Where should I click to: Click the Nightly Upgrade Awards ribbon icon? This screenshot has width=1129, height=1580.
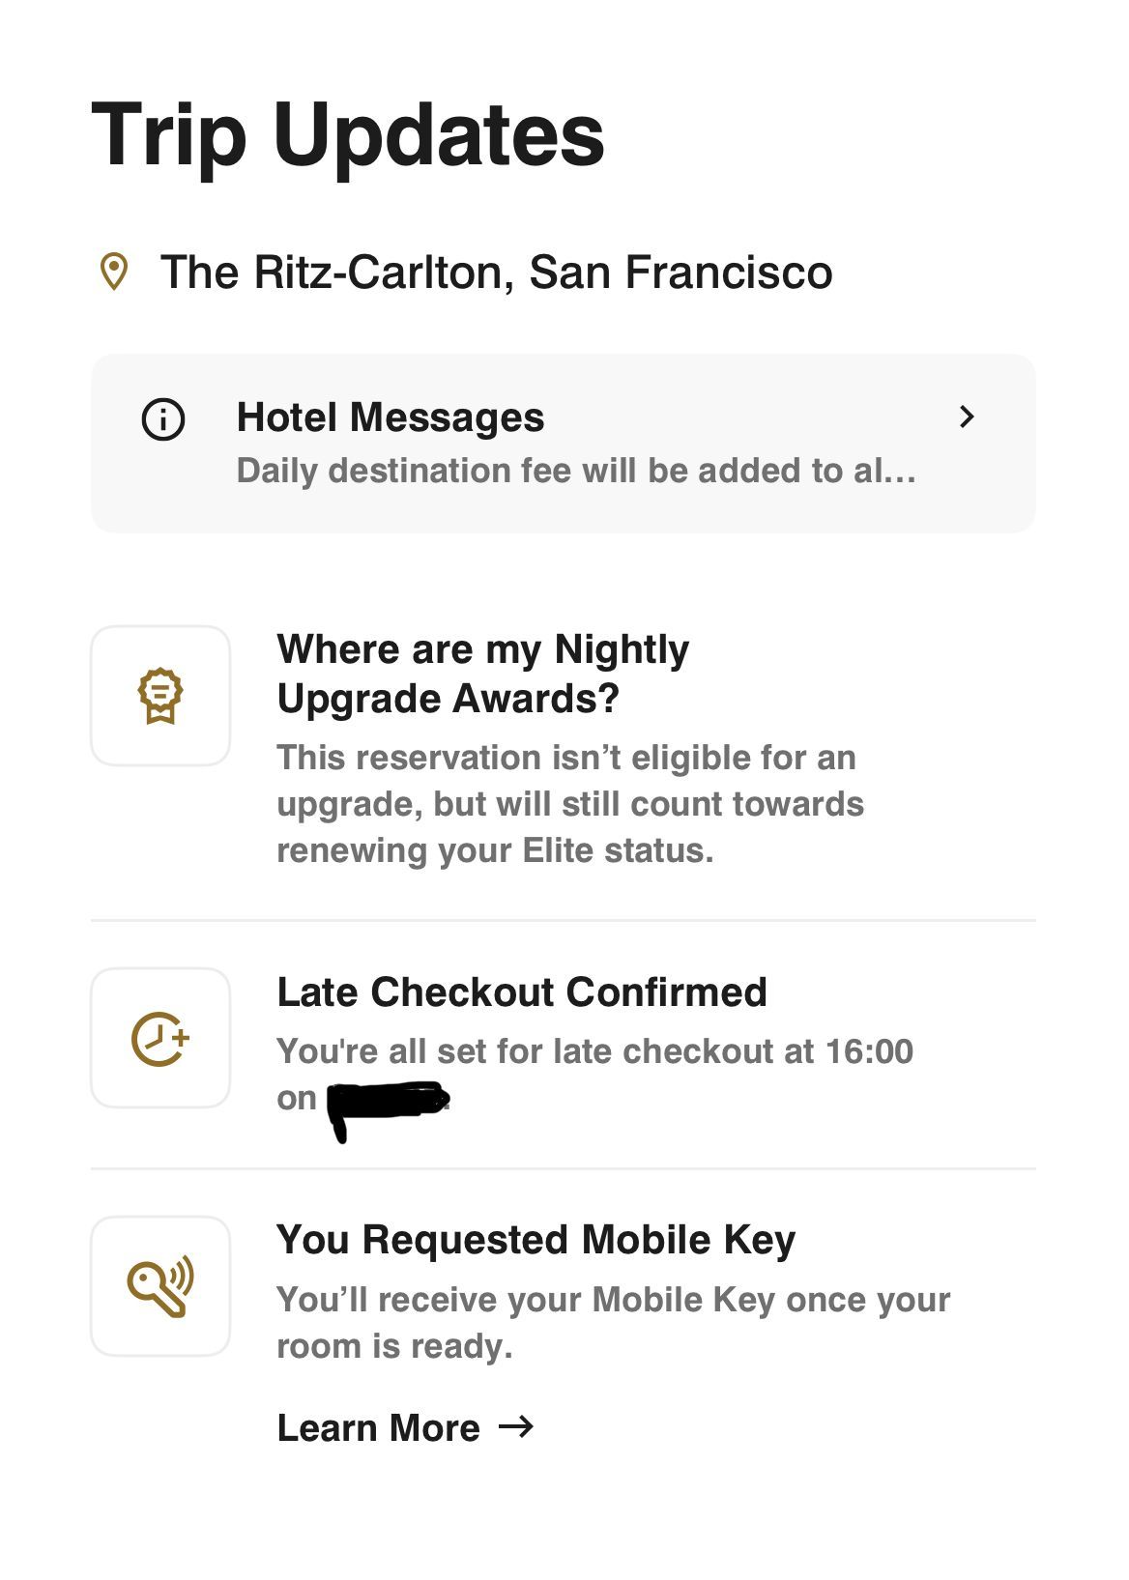tap(160, 696)
